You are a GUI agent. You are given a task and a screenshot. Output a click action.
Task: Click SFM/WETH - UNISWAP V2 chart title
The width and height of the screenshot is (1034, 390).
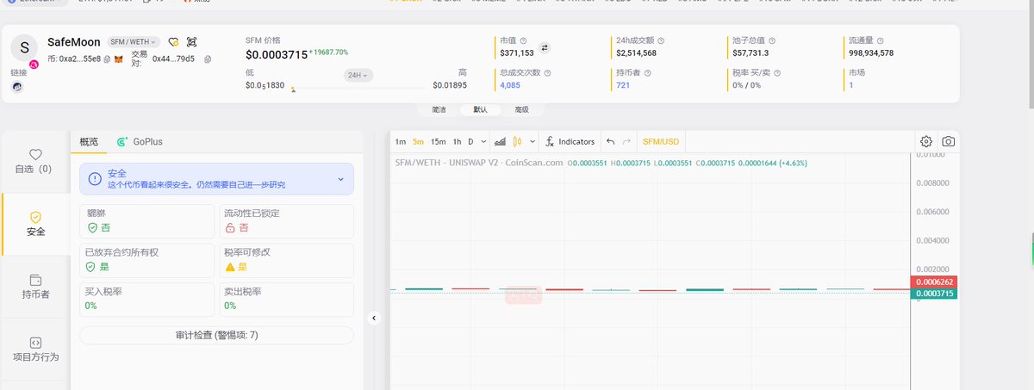478,162
